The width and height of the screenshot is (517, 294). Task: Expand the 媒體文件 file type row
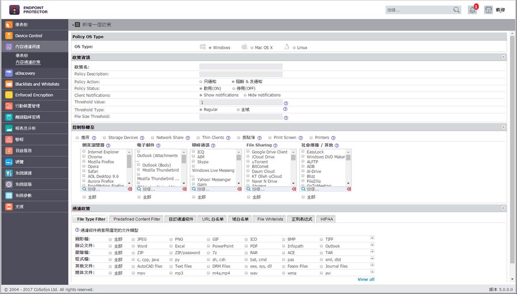pyautogui.click(x=372, y=272)
